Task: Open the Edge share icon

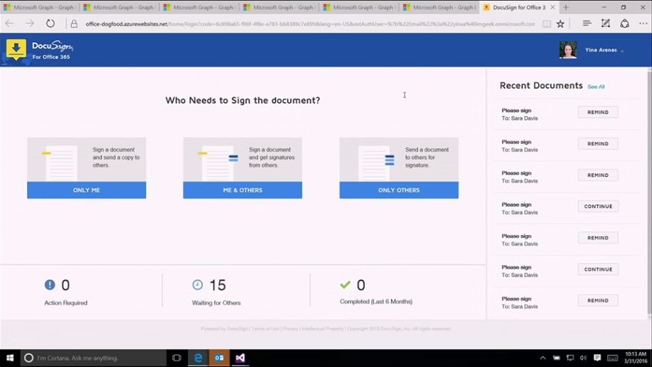Action: [x=624, y=24]
